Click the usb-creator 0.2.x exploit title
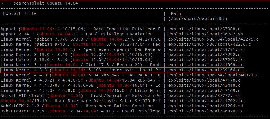The width and height of the screenshot is (270, 119). pos(80,111)
